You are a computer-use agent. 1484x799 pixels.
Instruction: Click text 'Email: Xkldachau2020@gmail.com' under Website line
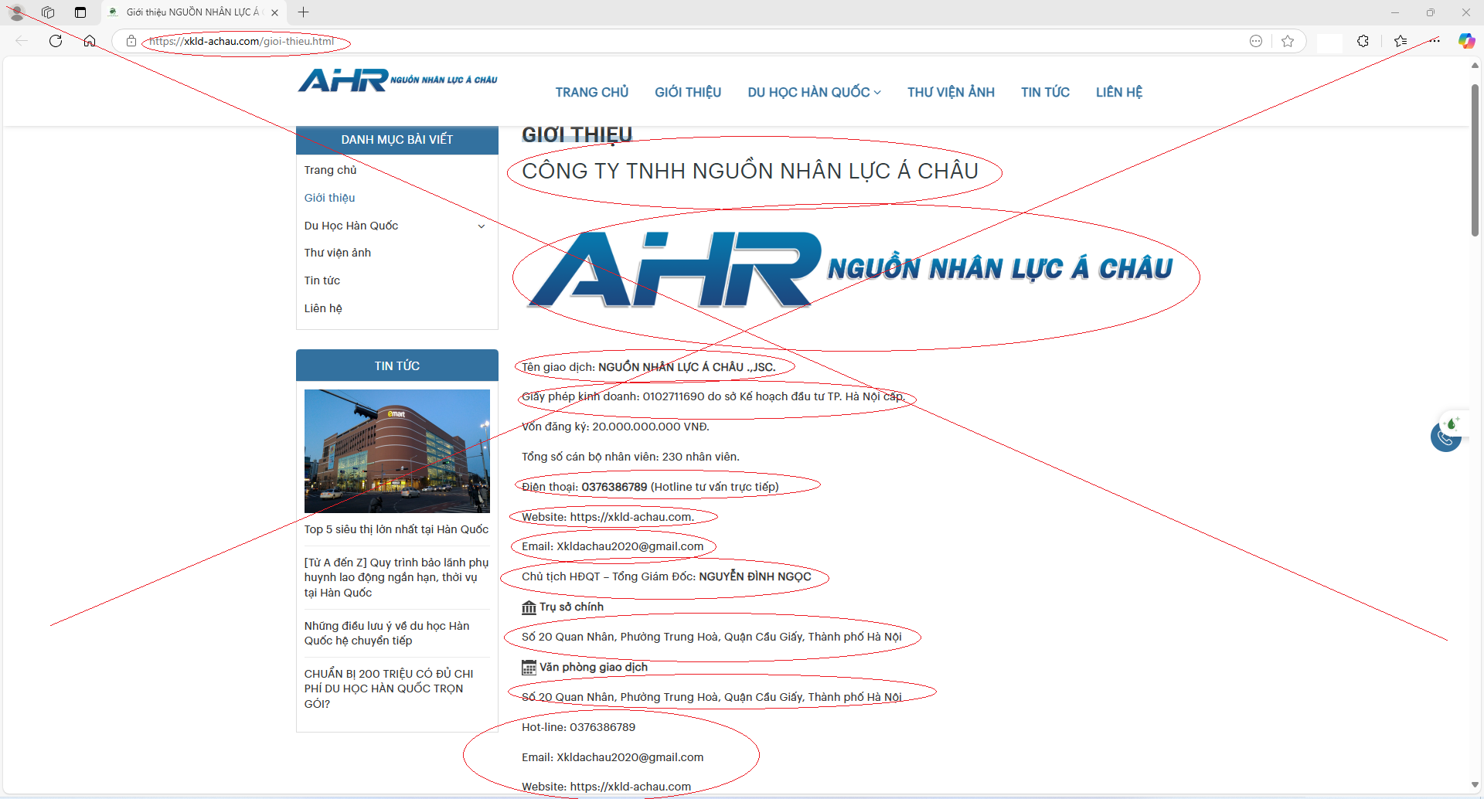click(612, 546)
